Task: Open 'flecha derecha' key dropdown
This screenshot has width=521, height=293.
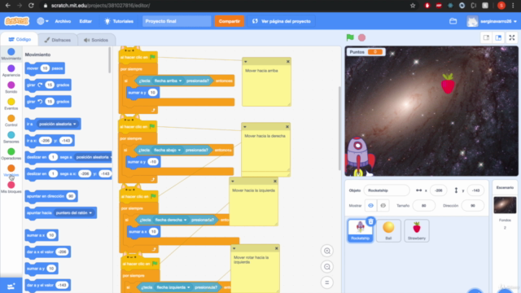Action: (171, 220)
